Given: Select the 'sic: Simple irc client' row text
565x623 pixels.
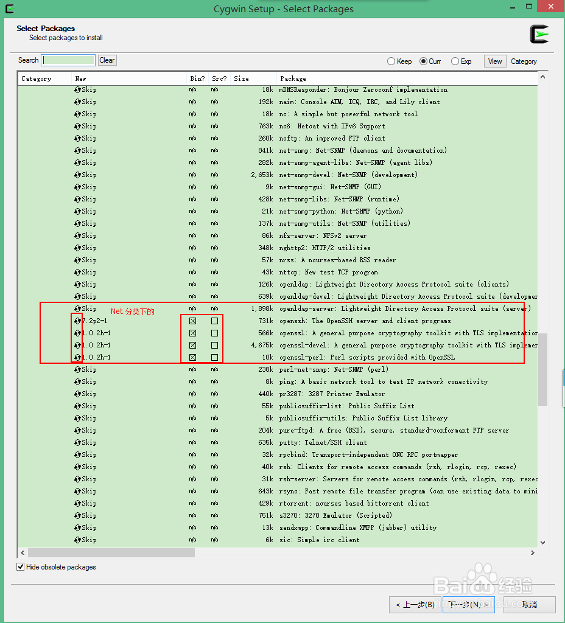Looking at the screenshot, I should [319, 540].
